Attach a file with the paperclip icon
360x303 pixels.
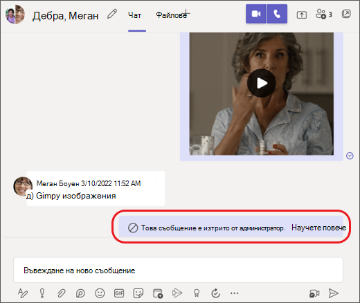point(61,293)
